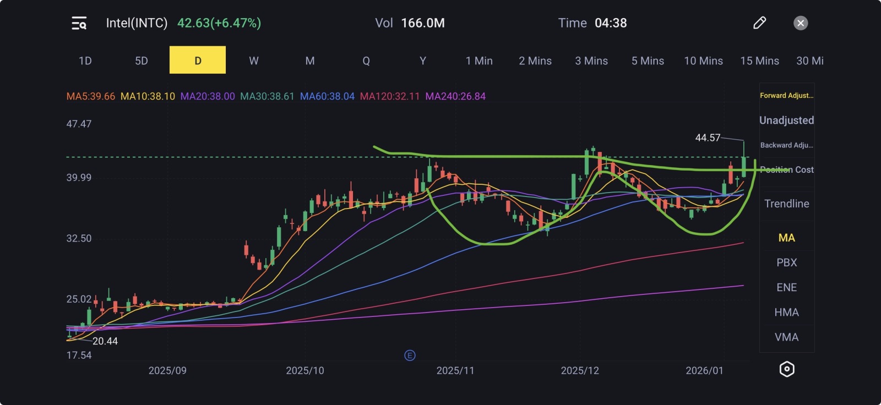Choose the 15 Mins interval
This screenshot has height=405, width=881.
759,61
